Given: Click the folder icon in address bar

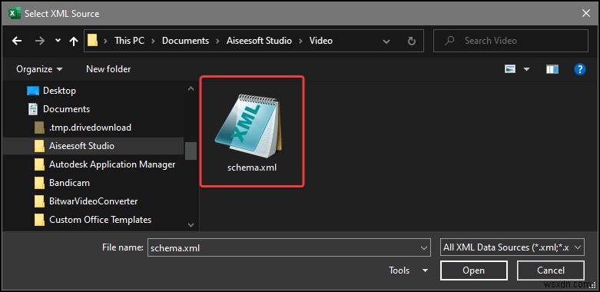Looking at the screenshot, I should [x=93, y=41].
